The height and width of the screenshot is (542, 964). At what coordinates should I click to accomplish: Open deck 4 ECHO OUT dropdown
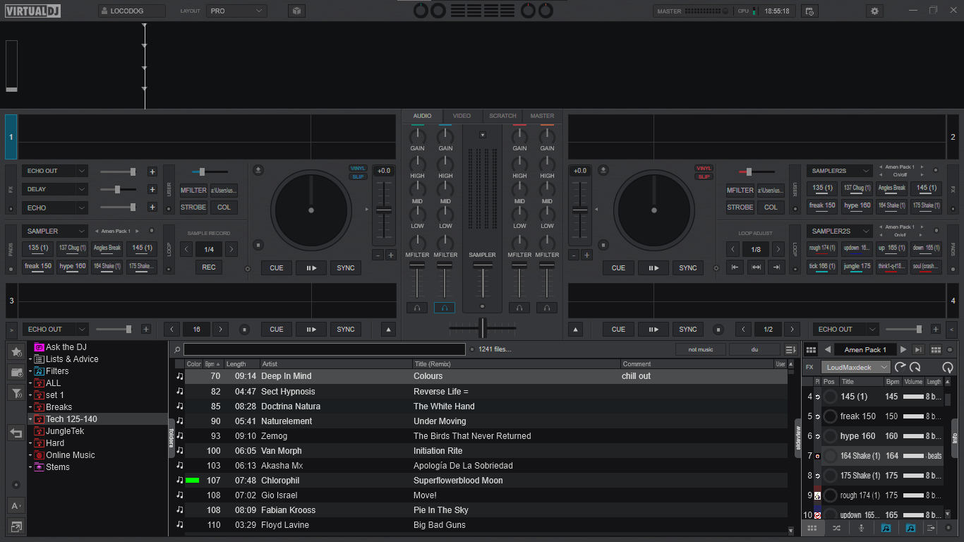coord(845,329)
